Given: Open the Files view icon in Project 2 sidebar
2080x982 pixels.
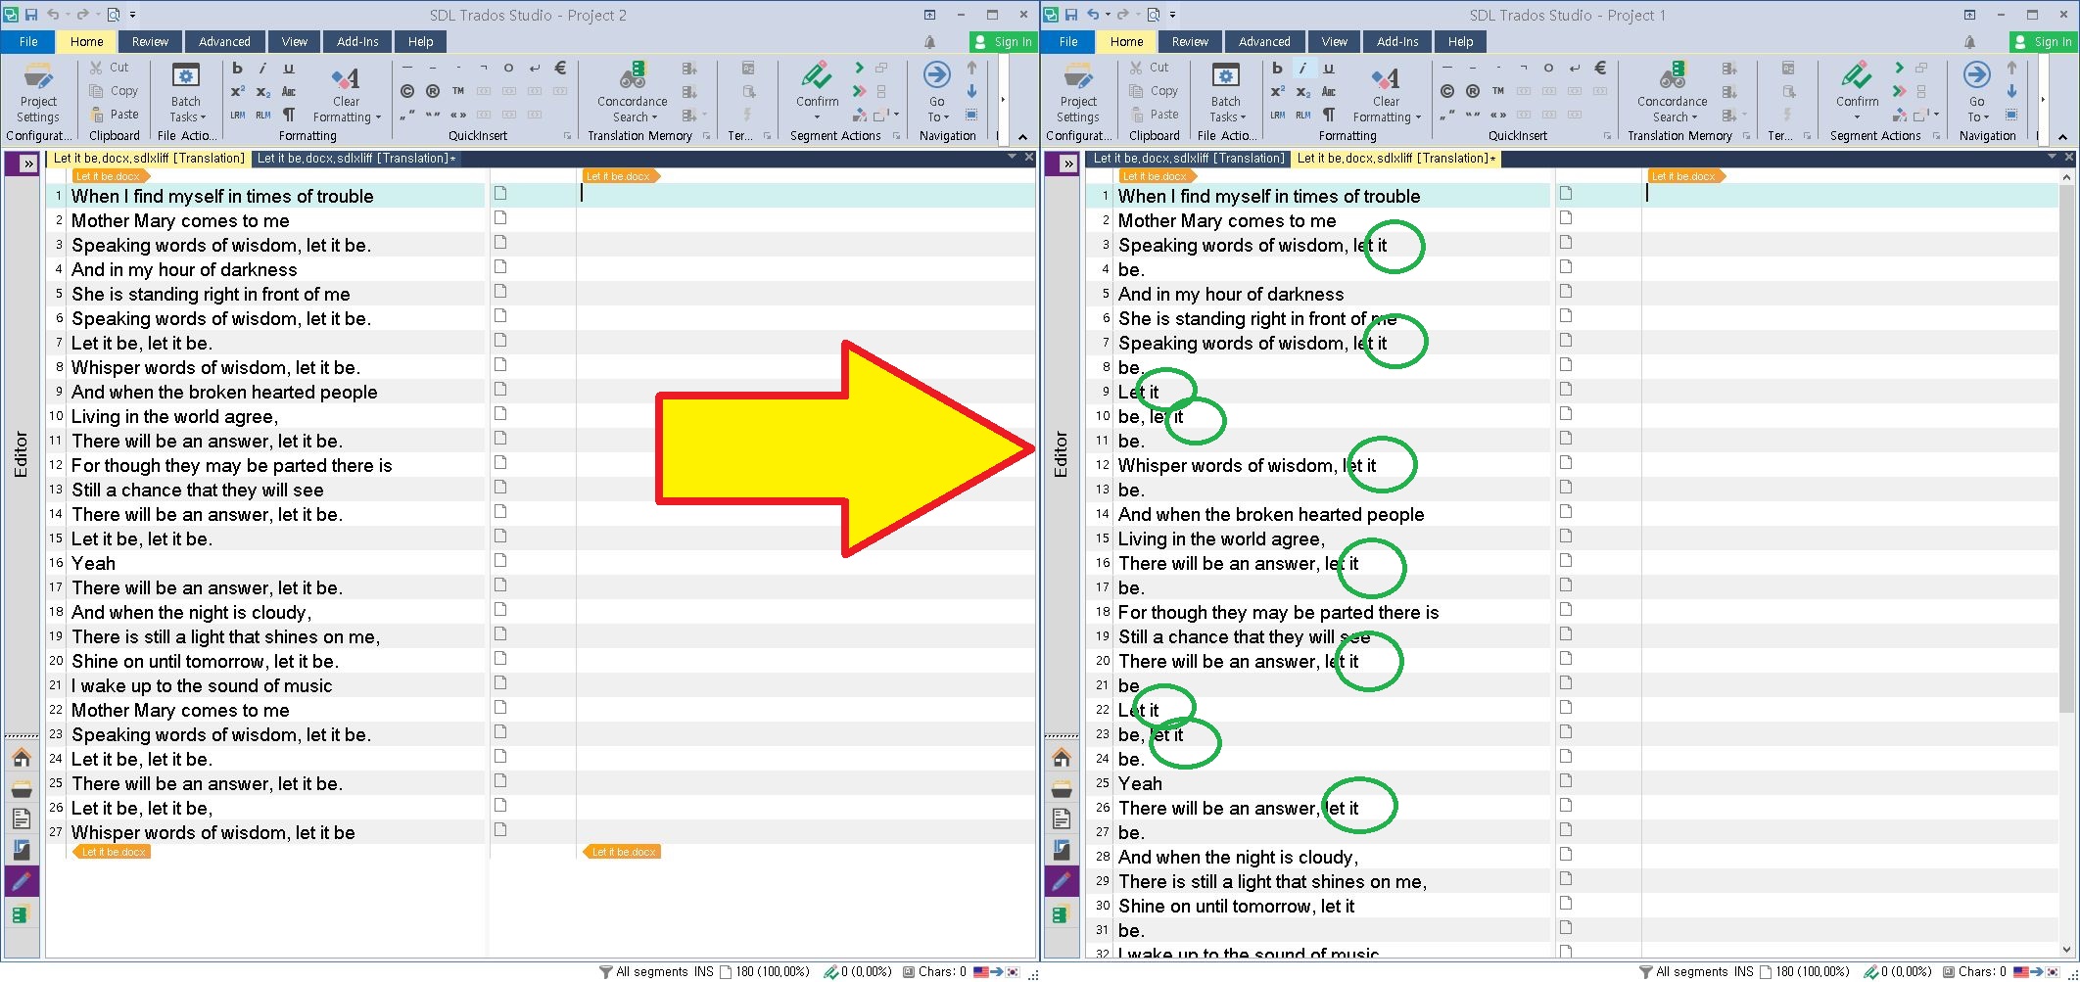Looking at the screenshot, I should pos(22,818).
